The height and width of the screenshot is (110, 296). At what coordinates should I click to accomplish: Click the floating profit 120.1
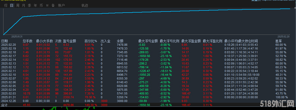[x=185, y=56]
